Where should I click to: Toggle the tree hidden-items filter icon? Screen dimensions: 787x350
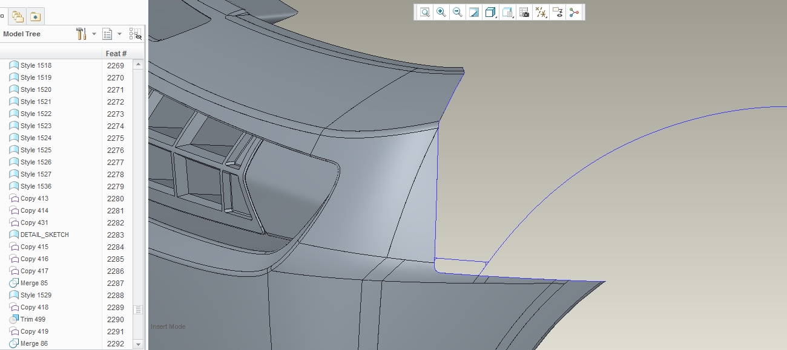pyautogui.click(x=136, y=34)
